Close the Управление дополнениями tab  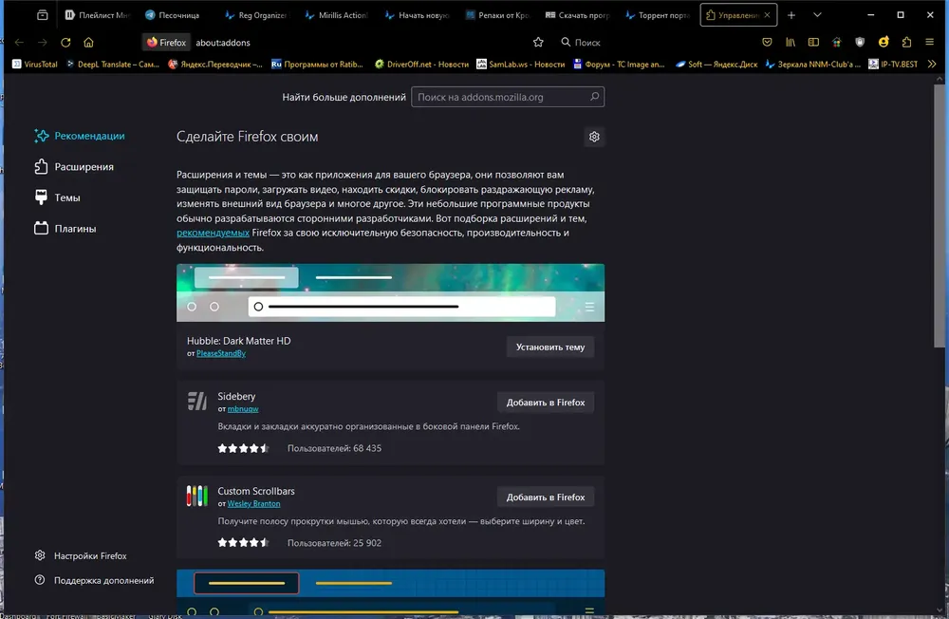click(x=767, y=15)
